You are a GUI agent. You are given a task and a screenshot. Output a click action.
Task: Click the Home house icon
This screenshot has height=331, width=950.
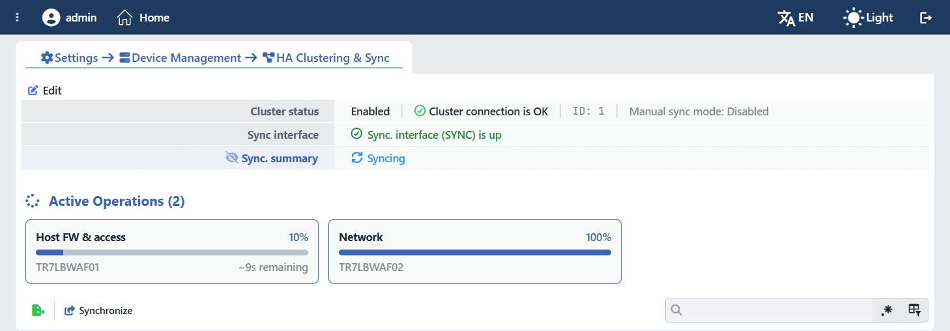124,18
